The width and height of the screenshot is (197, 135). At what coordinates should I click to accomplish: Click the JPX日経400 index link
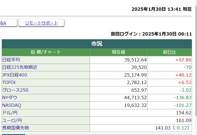click(15, 75)
